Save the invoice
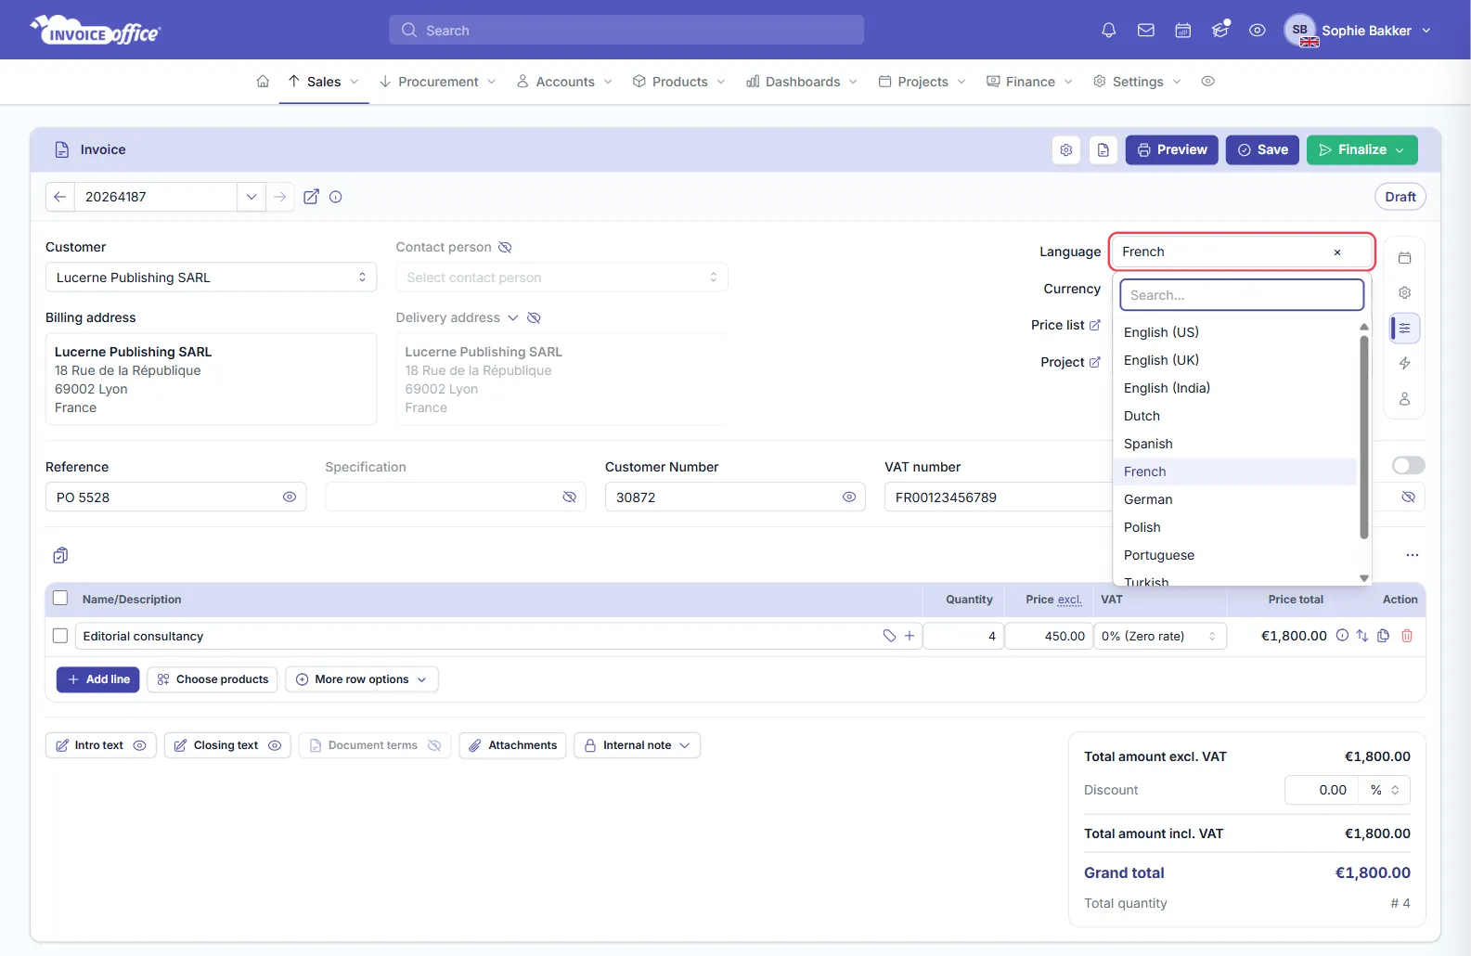 tap(1262, 149)
